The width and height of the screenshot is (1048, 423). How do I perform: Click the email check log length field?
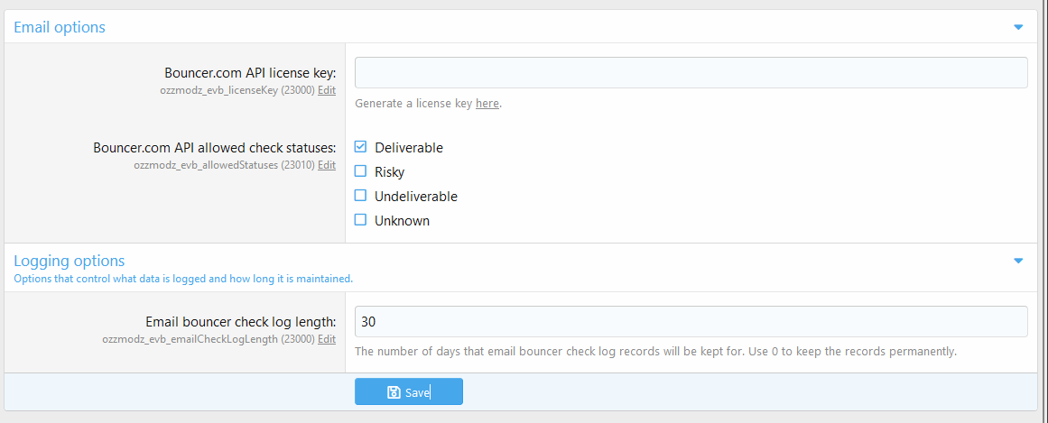tap(691, 322)
